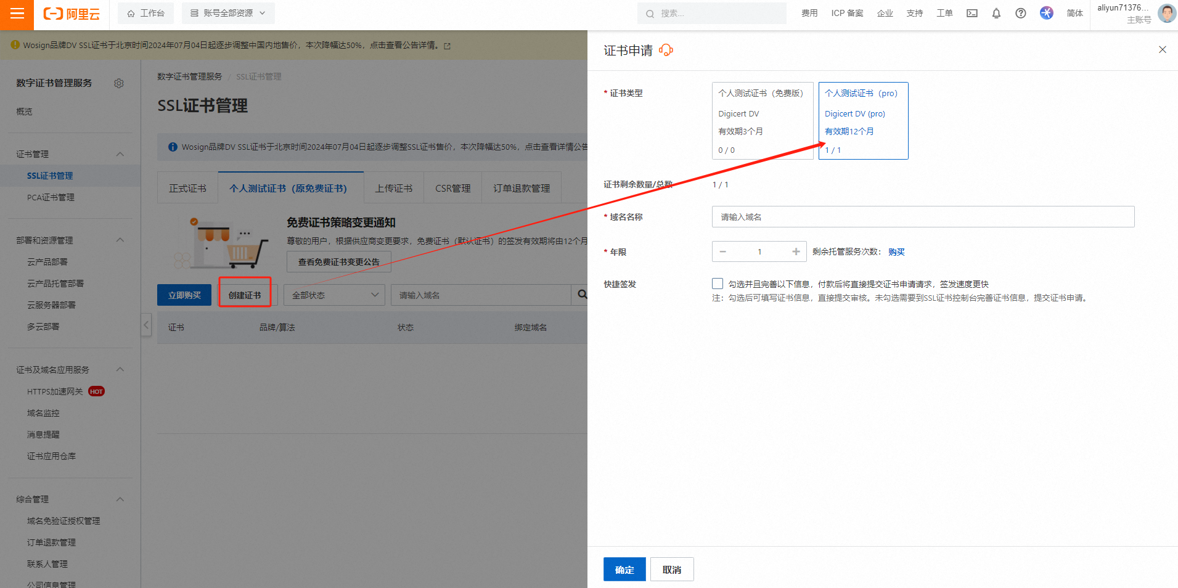This screenshot has height=588, width=1178.
Task: Open the notifications bell
Action: 996,14
